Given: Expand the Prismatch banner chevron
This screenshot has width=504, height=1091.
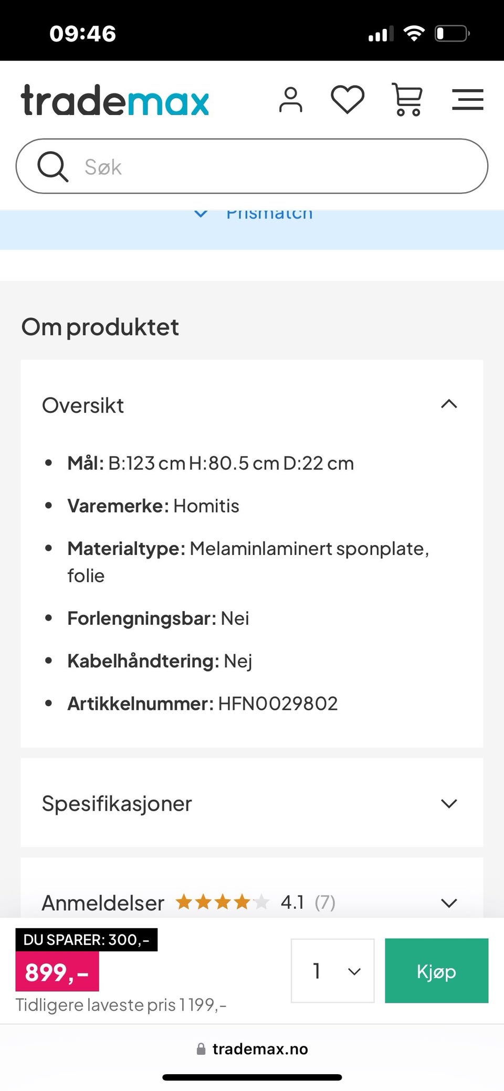Looking at the screenshot, I should [201, 214].
